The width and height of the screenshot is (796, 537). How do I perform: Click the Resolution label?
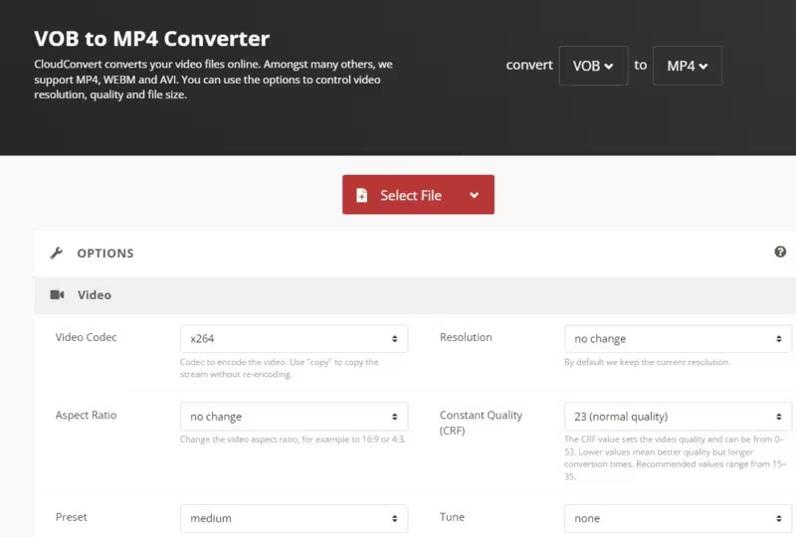[466, 337]
